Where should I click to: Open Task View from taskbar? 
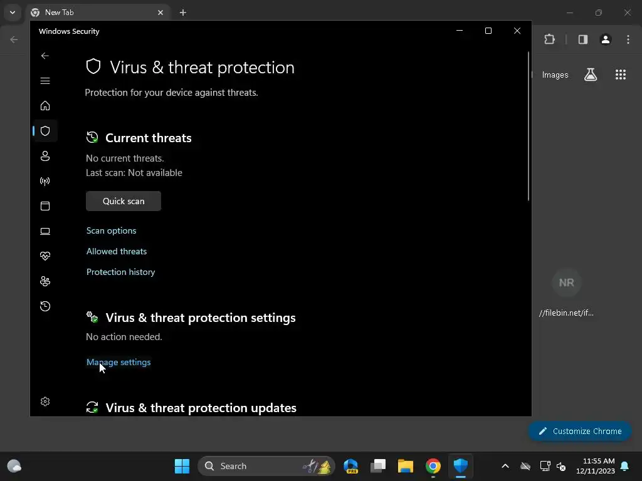pyautogui.click(x=378, y=466)
